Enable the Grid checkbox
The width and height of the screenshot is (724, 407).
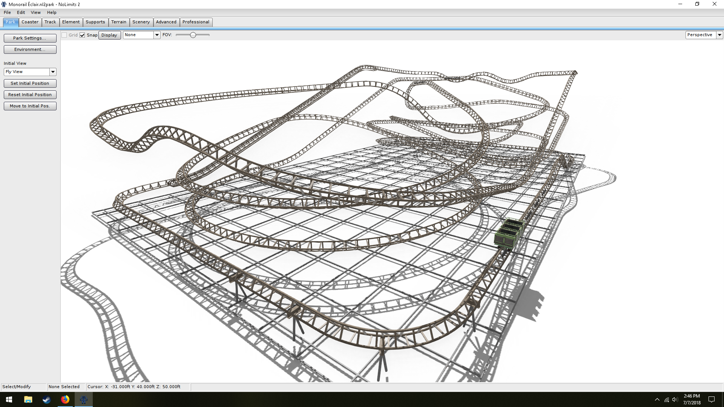(64, 35)
